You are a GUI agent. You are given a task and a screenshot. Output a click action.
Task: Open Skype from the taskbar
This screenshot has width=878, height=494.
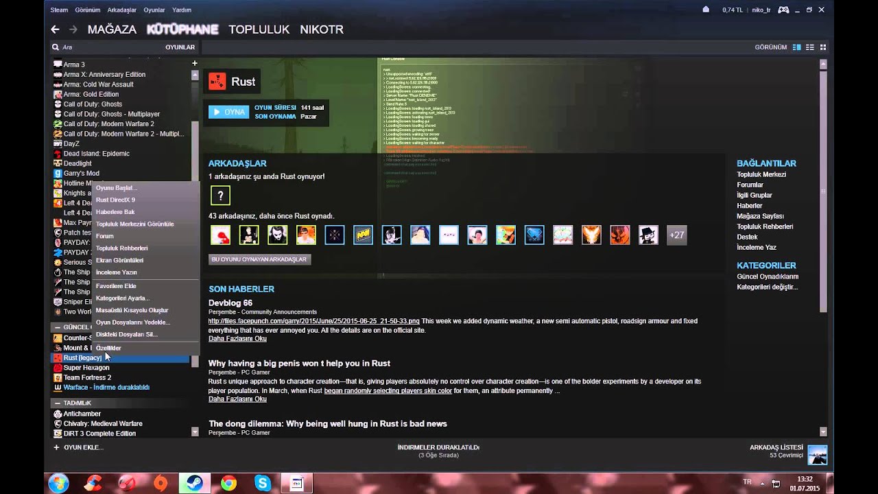263,483
